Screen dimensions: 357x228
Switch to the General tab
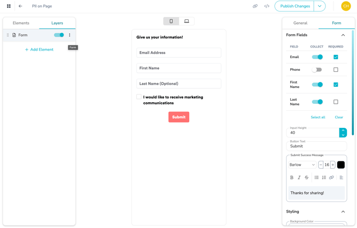tap(300, 23)
